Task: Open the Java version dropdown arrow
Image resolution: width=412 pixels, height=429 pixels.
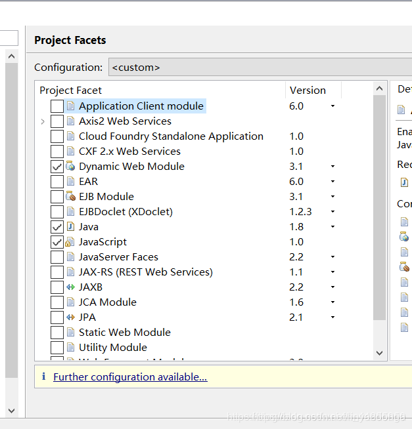Action: click(x=332, y=227)
